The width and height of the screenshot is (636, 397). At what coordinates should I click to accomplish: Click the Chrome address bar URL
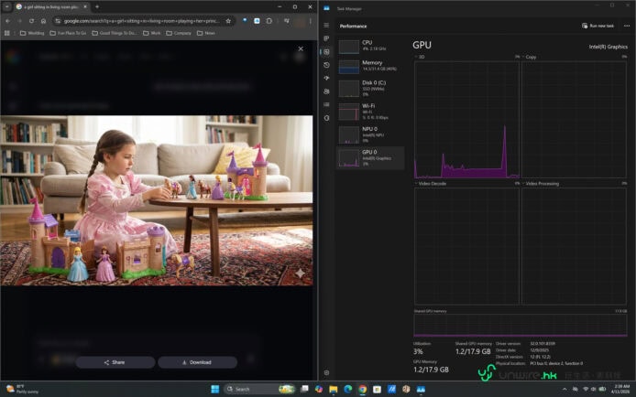click(141, 21)
